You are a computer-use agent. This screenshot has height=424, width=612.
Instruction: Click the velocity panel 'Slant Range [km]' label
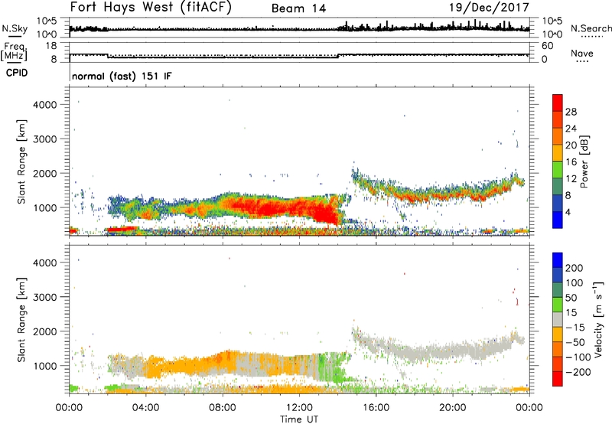point(21,320)
